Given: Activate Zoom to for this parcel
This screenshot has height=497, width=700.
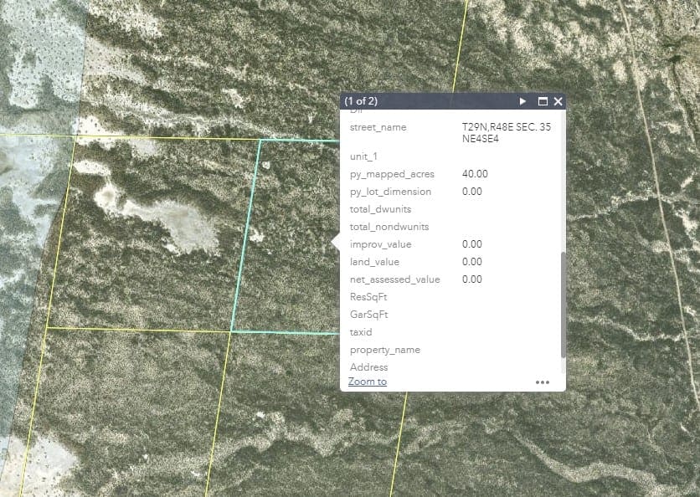Looking at the screenshot, I should coord(366,381).
